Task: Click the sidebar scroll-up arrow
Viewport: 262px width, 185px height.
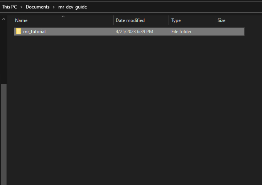Action: (x=4, y=19)
